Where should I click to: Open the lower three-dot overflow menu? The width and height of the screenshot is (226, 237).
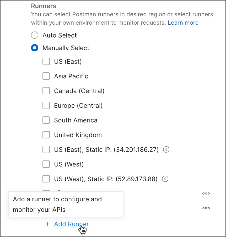[x=206, y=208]
